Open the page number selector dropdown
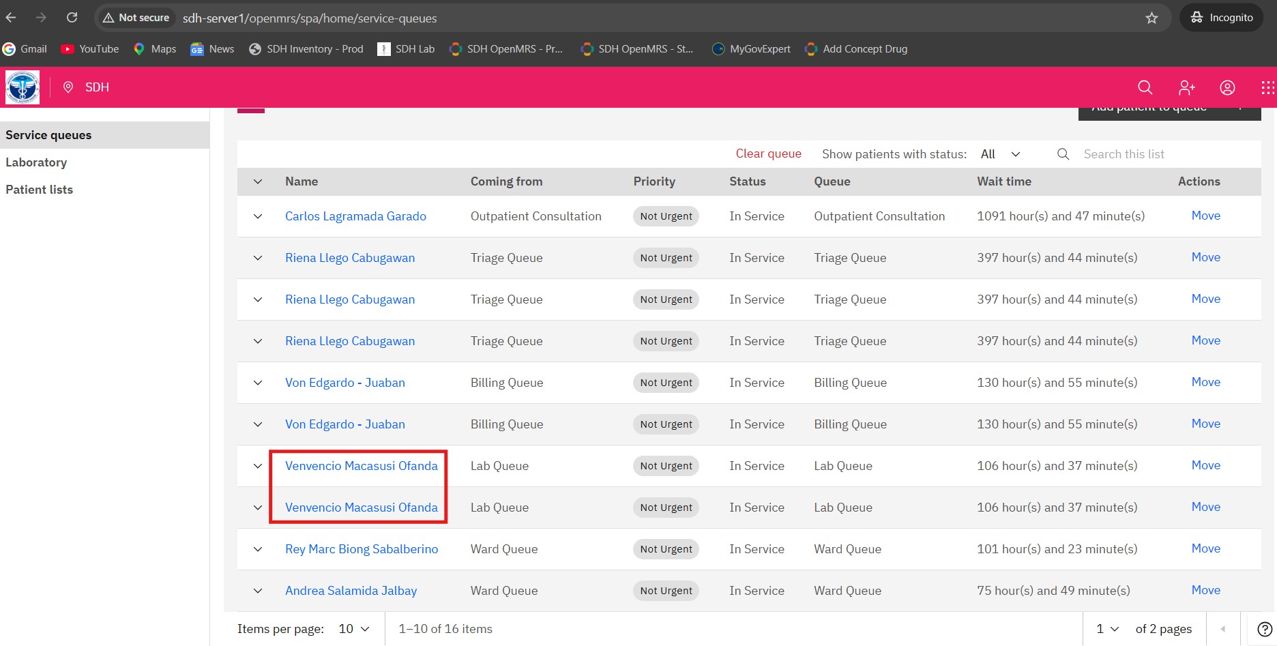 coord(1107,629)
